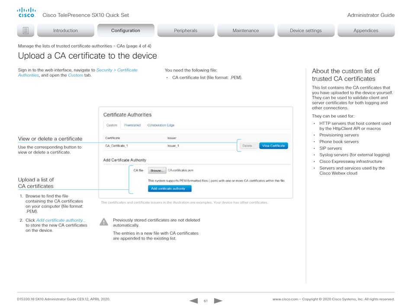Go to the previous page with the left arrow

194,301
